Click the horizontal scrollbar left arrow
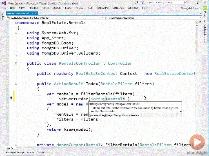209x156 pixels. (20, 147)
